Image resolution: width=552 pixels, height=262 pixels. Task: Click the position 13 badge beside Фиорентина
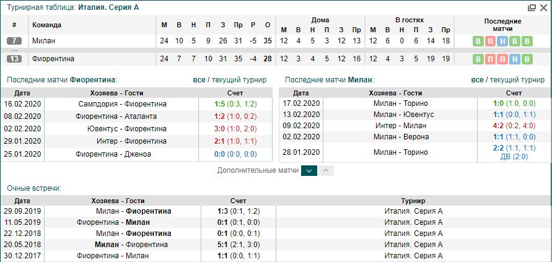[x=14, y=59]
